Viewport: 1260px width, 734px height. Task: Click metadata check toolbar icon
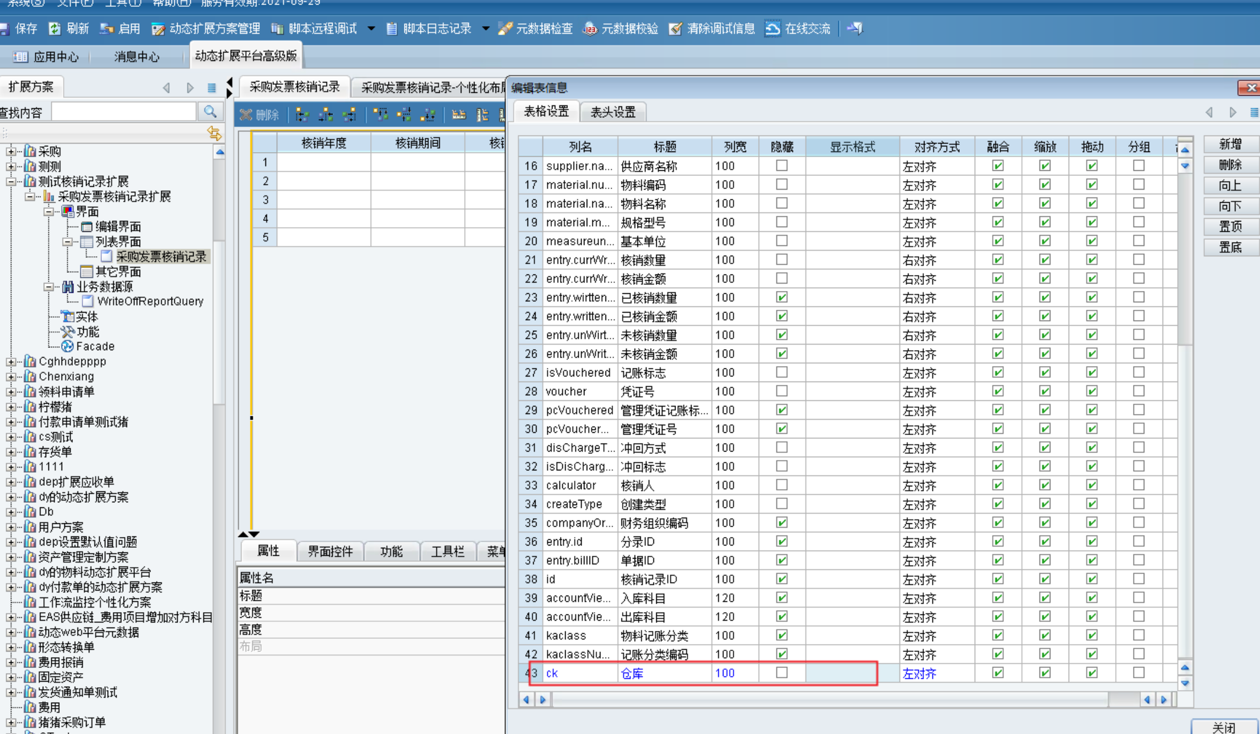505,28
